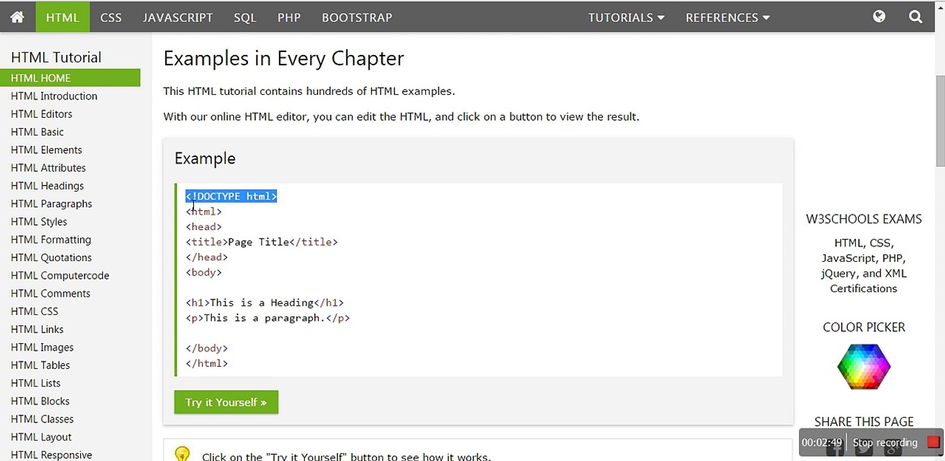Open HTML Computercode chapter
This screenshot has width=945, height=461.
point(60,275)
